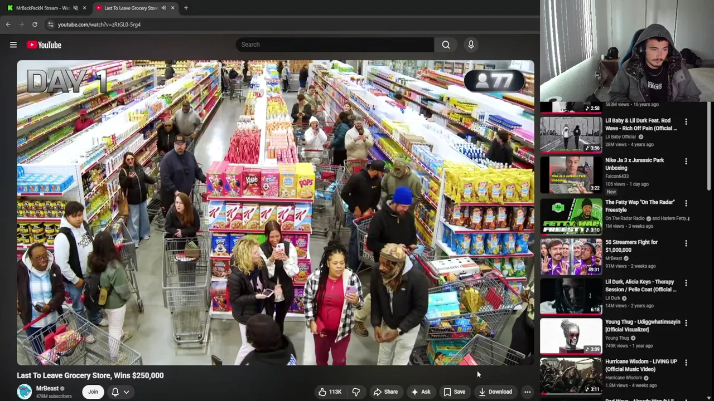Share the video
Screen dimensions: 714x401
385,392
